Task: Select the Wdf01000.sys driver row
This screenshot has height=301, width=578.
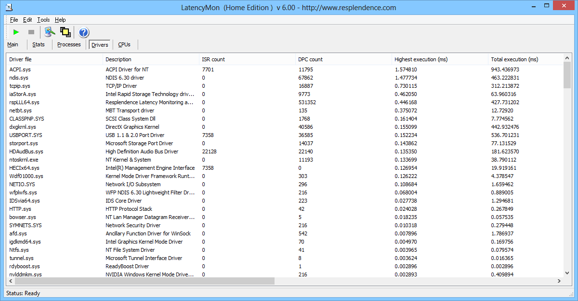Action: (285, 176)
